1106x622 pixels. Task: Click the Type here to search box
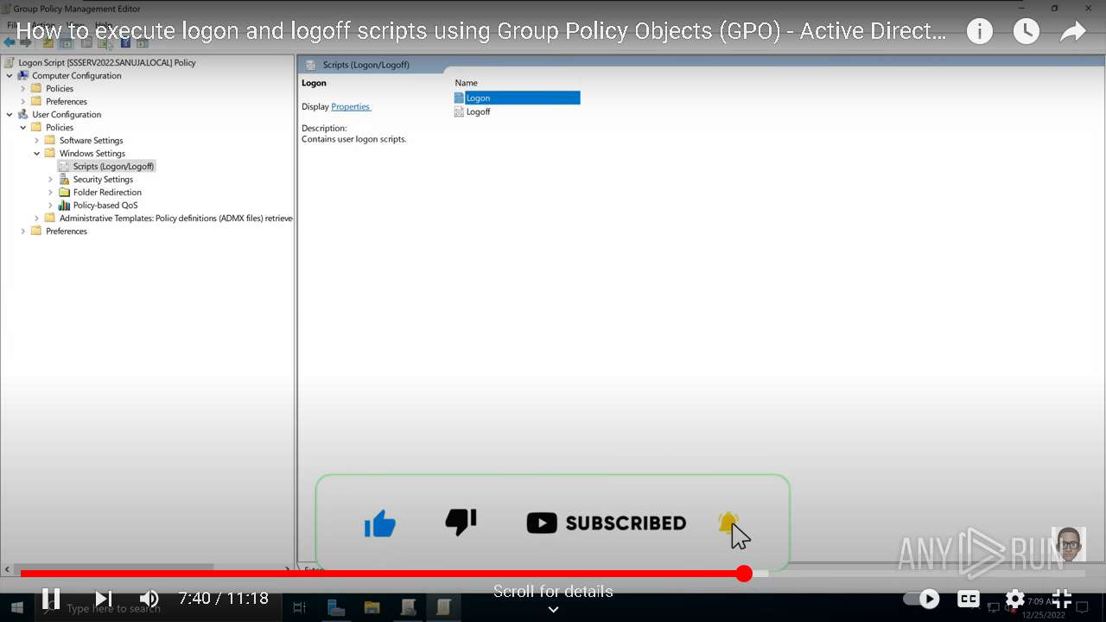[113, 608]
